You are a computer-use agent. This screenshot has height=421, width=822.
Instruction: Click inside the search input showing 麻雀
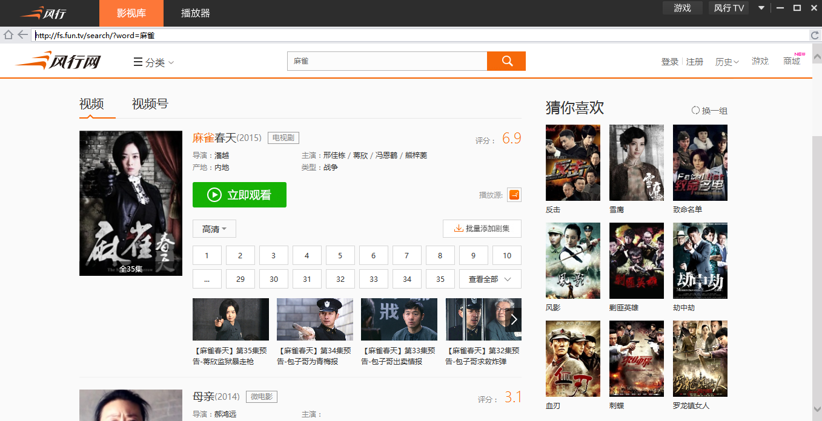point(386,60)
